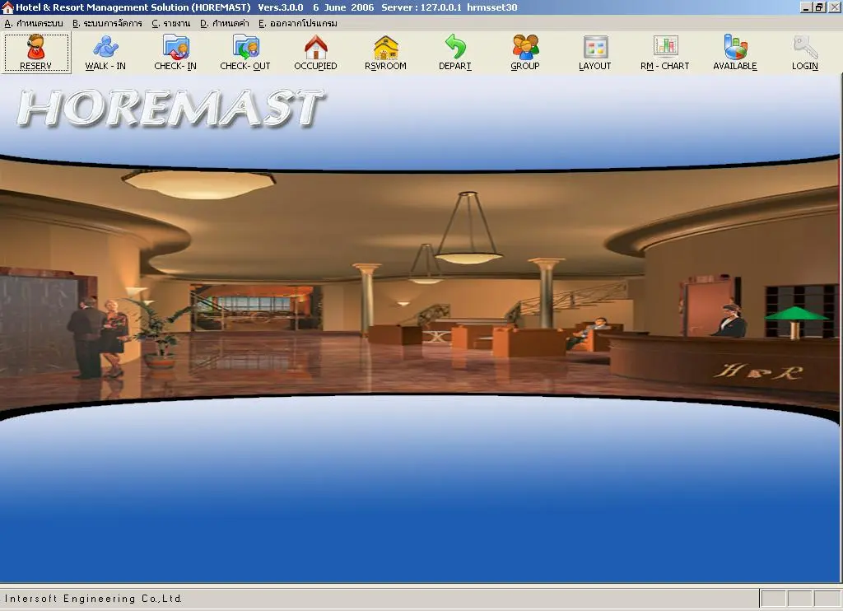Open the RM - CHART icon

665,52
